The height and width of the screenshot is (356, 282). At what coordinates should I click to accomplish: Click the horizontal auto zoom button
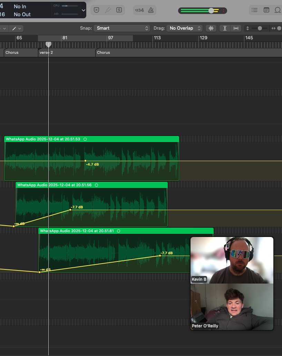(236, 28)
